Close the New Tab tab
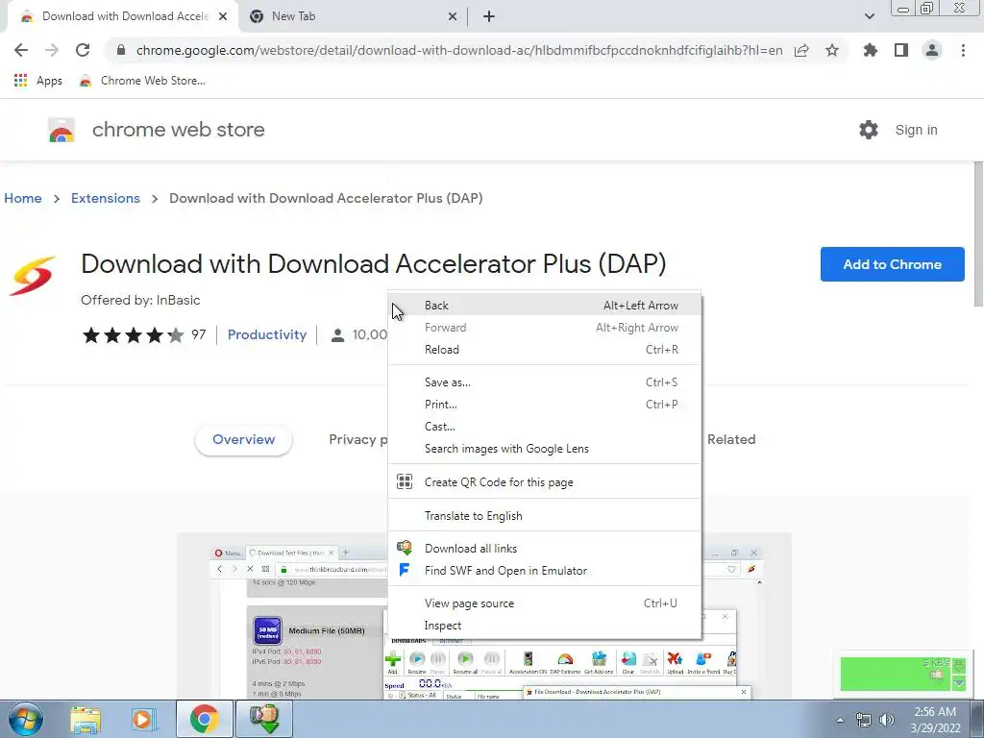The image size is (984, 738). [452, 17]
